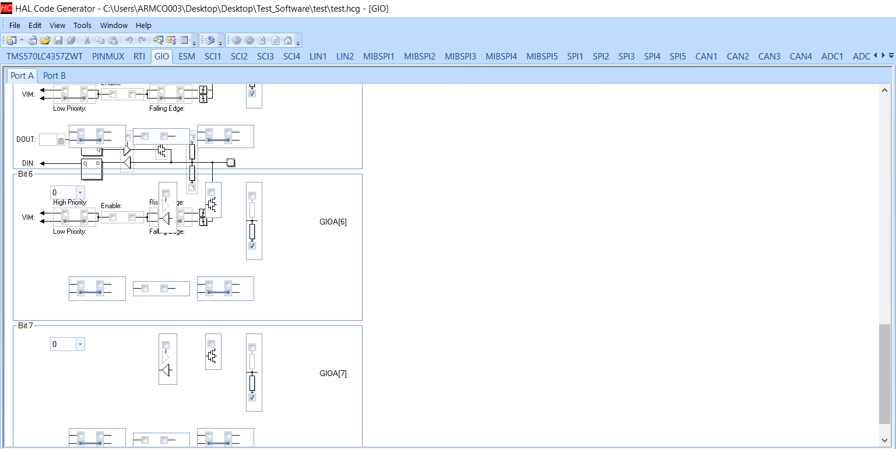Click the New Project toolbar icon

point(11,40)
